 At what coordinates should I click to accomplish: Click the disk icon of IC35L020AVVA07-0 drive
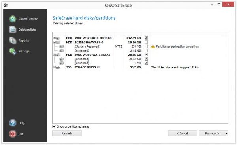58,43
